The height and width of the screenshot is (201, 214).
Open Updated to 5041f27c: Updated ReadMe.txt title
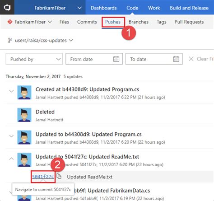(87, 157)
